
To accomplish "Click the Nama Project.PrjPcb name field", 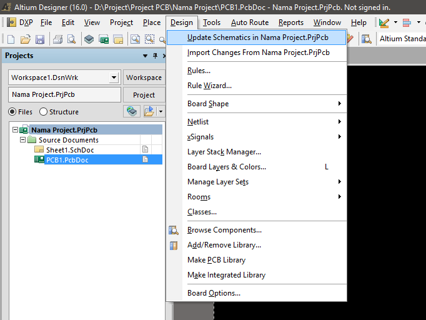I will click(65, 94).
